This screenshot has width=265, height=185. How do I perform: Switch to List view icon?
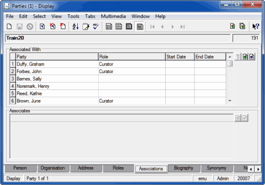click(109, 27)
